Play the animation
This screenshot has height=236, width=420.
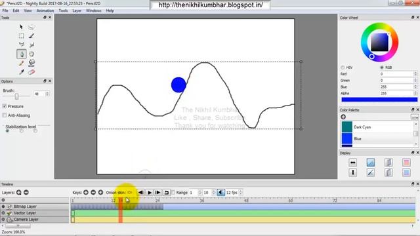click(x=150, y=192)
